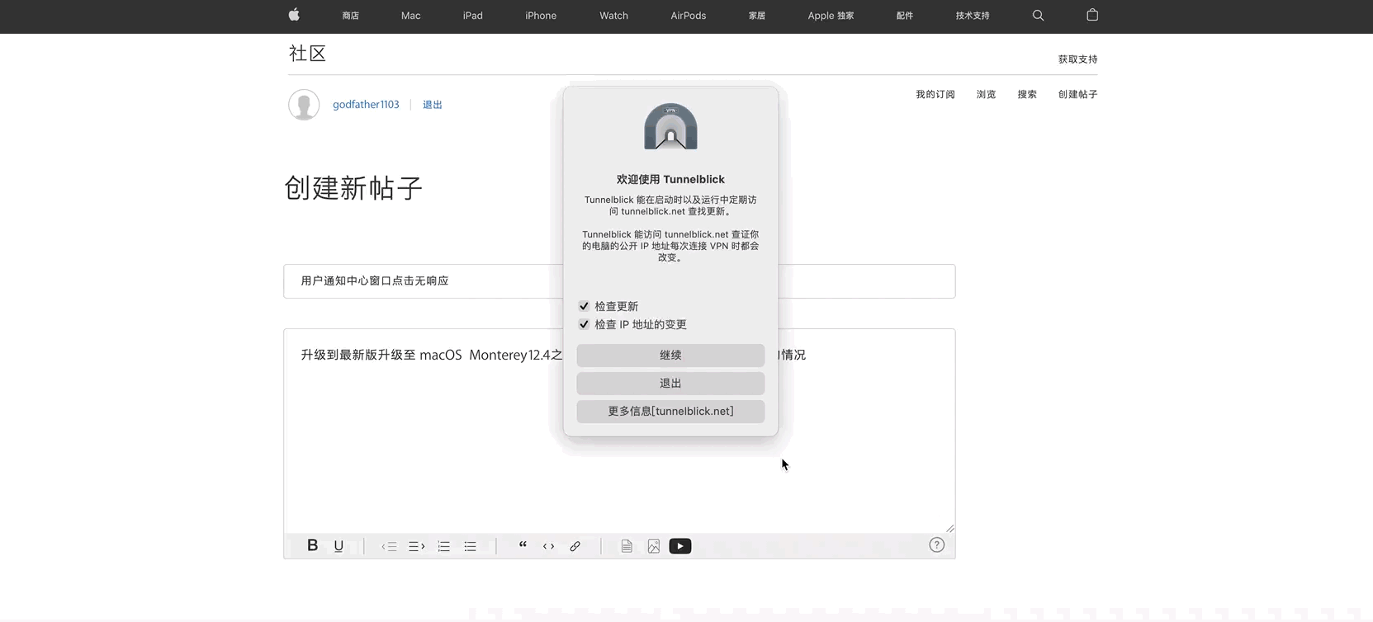Select 技术支持 in the top navigation

973,16
